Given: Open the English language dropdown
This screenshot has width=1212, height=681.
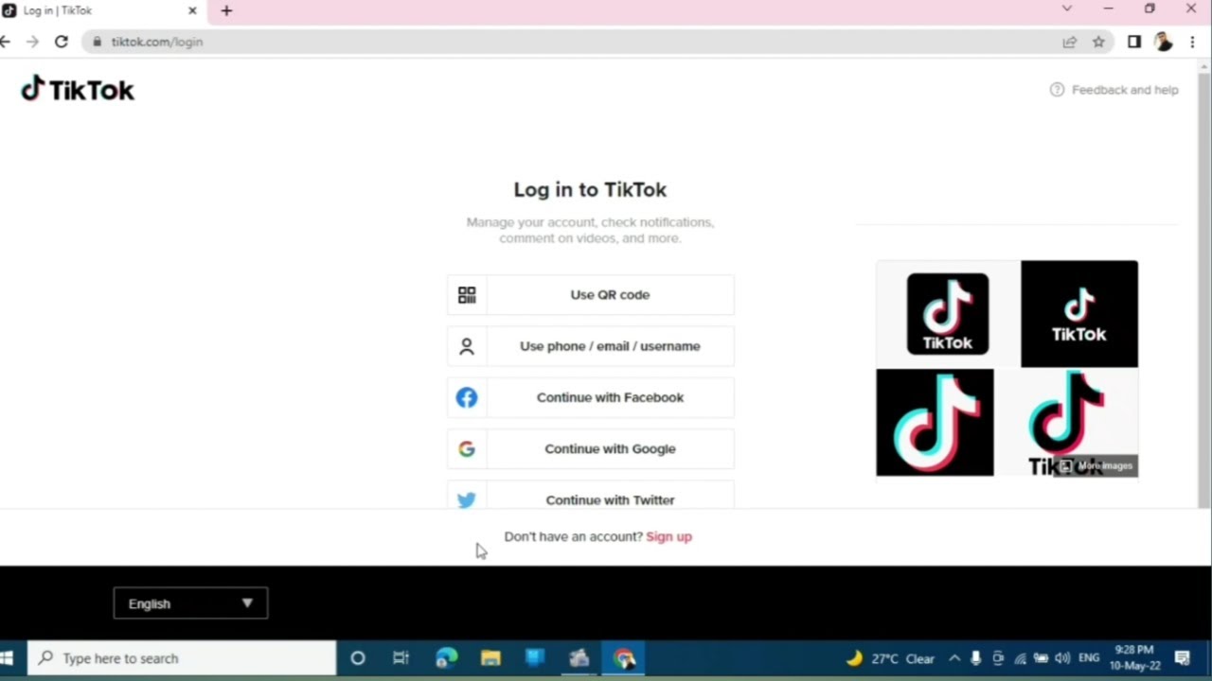Looking at the screenshot, I should (190, 603).
